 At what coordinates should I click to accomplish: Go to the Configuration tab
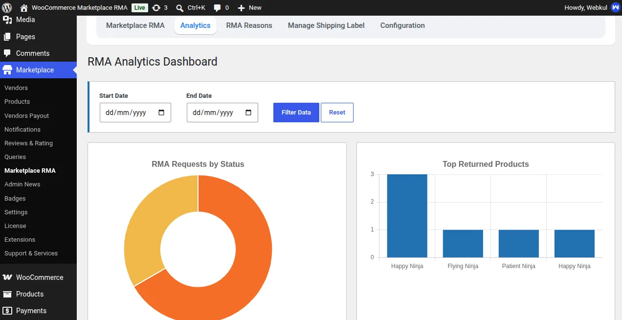tap(402, 25)
